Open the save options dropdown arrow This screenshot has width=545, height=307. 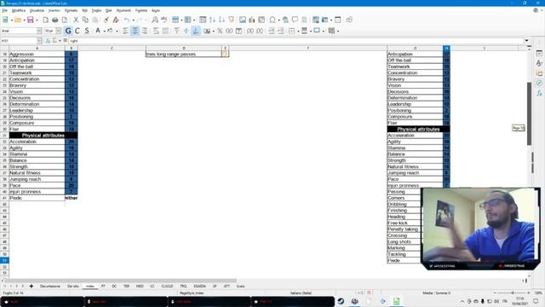click(37, 20)
